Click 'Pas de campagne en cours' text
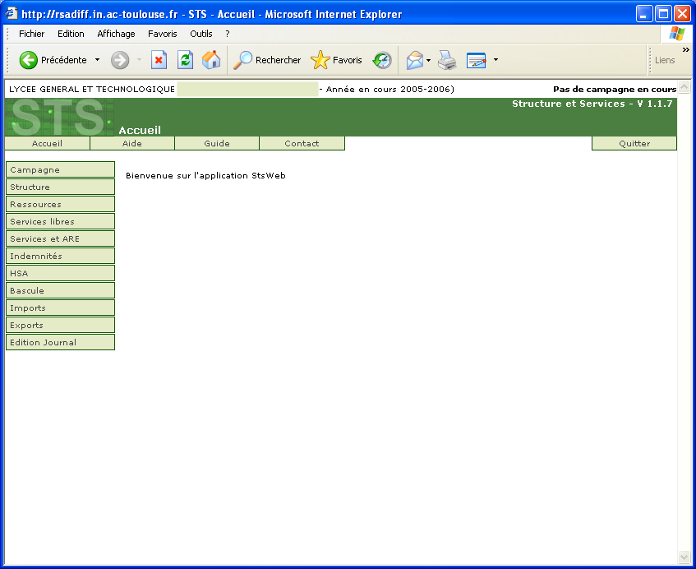Screen dimensions: 696x569 [x=615, y=90]
